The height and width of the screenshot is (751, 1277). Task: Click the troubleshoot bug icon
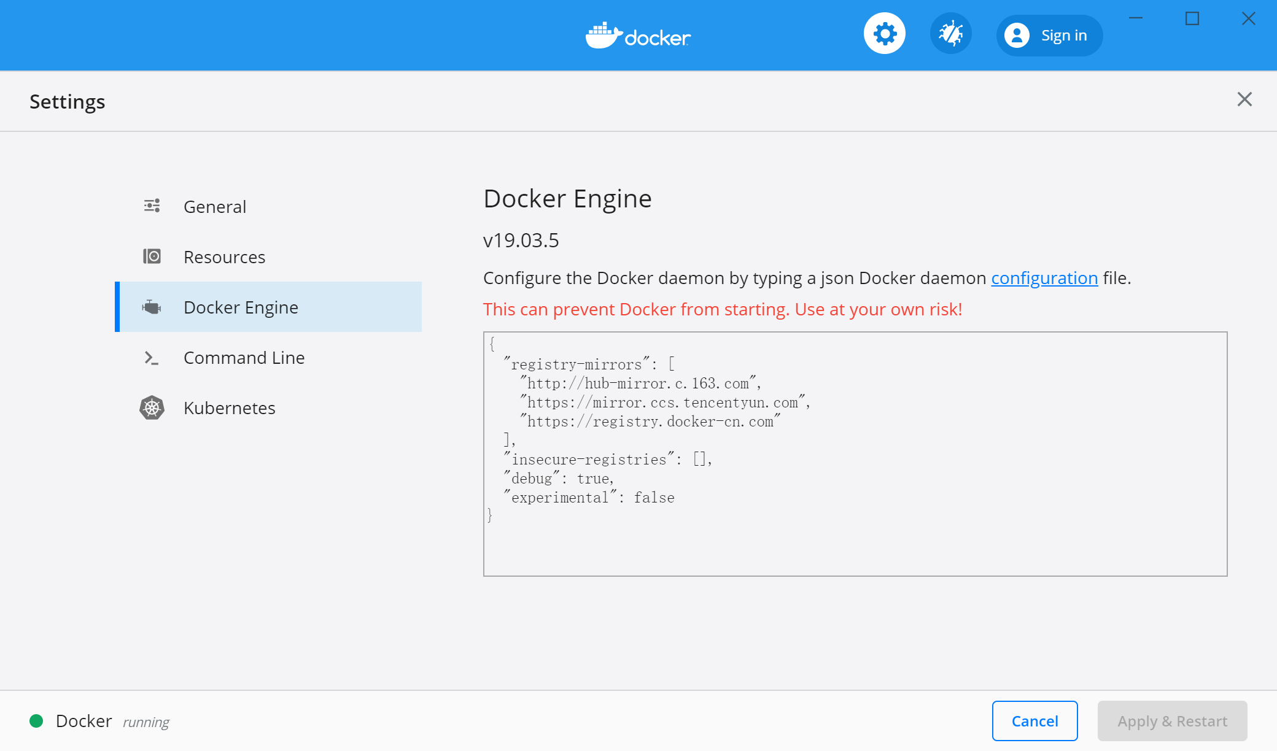(x=950, y=34)
